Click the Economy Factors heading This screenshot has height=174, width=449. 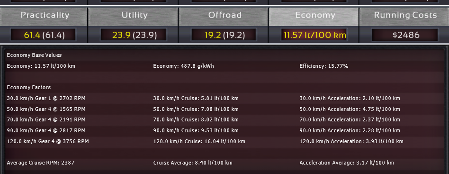[x=29, y=87]
